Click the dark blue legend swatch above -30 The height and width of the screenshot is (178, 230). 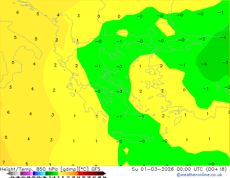(x=34, y=173)
